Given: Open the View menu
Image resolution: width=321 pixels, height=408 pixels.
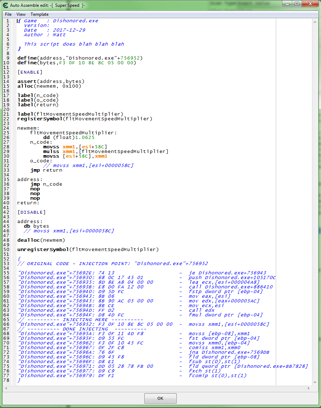Looking at the screenshot, I should point(20,14).
